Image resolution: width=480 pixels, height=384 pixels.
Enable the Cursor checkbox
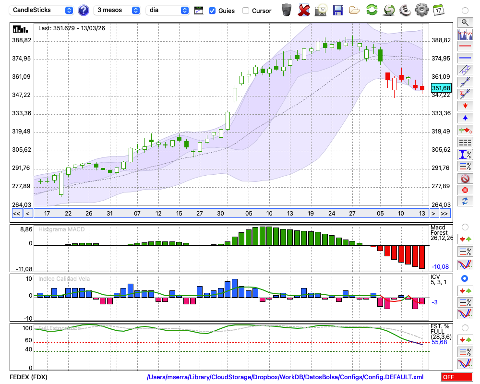coord(246,11)
